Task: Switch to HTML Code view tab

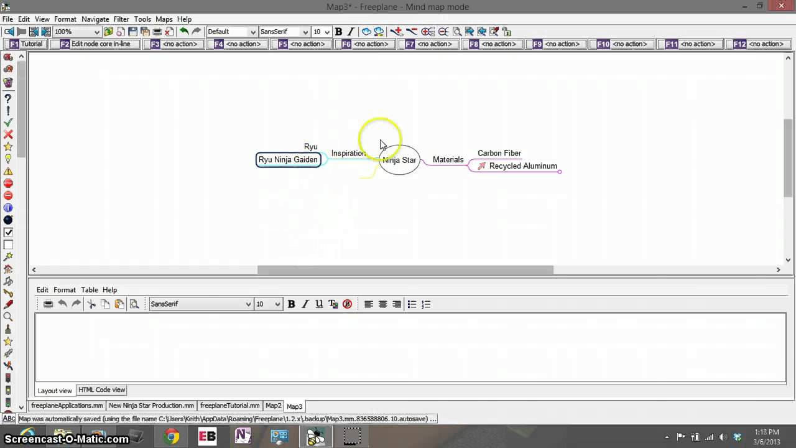Action: coord(101,390)
